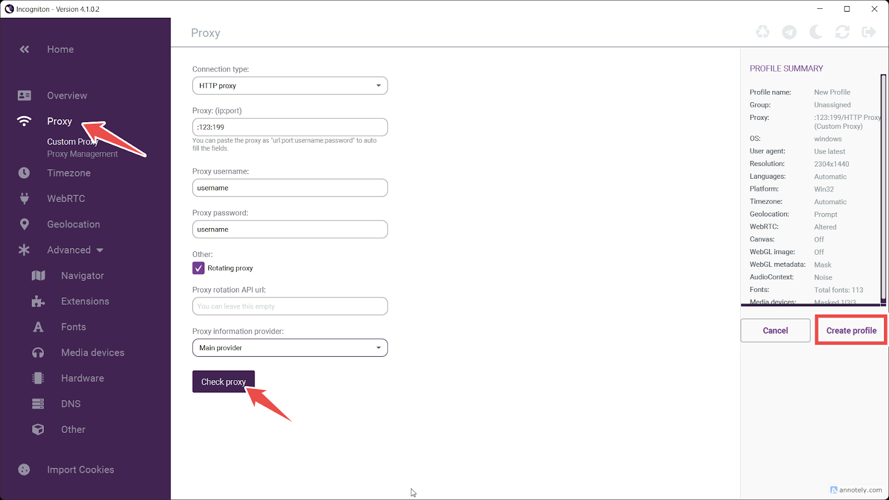The image size is (889, 500).
Task: Click the Telegram paper-plane icon
Action: coord(789,32)
